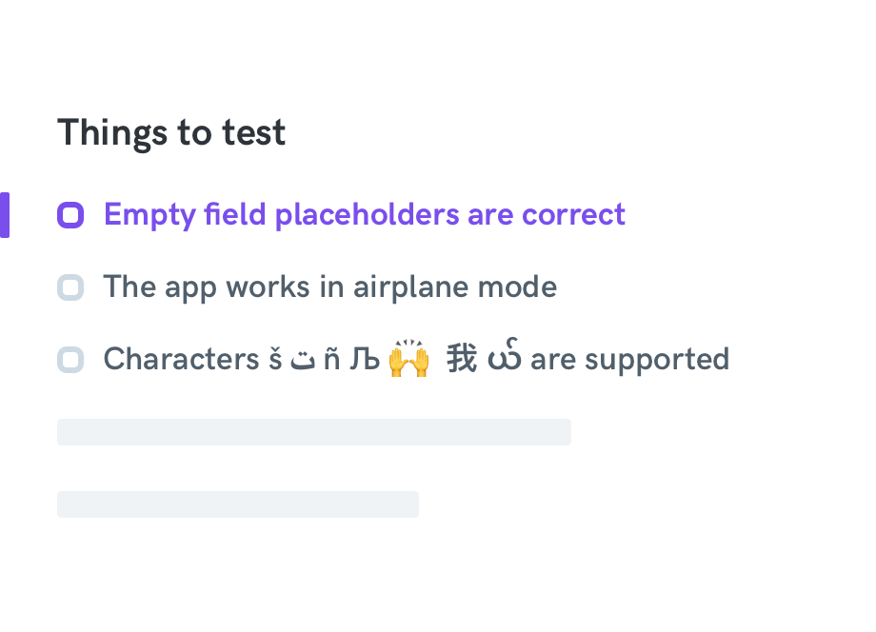Click the Arabic letter in the Characters task
The height and width of the screenshot is (632, 876).
303,362
